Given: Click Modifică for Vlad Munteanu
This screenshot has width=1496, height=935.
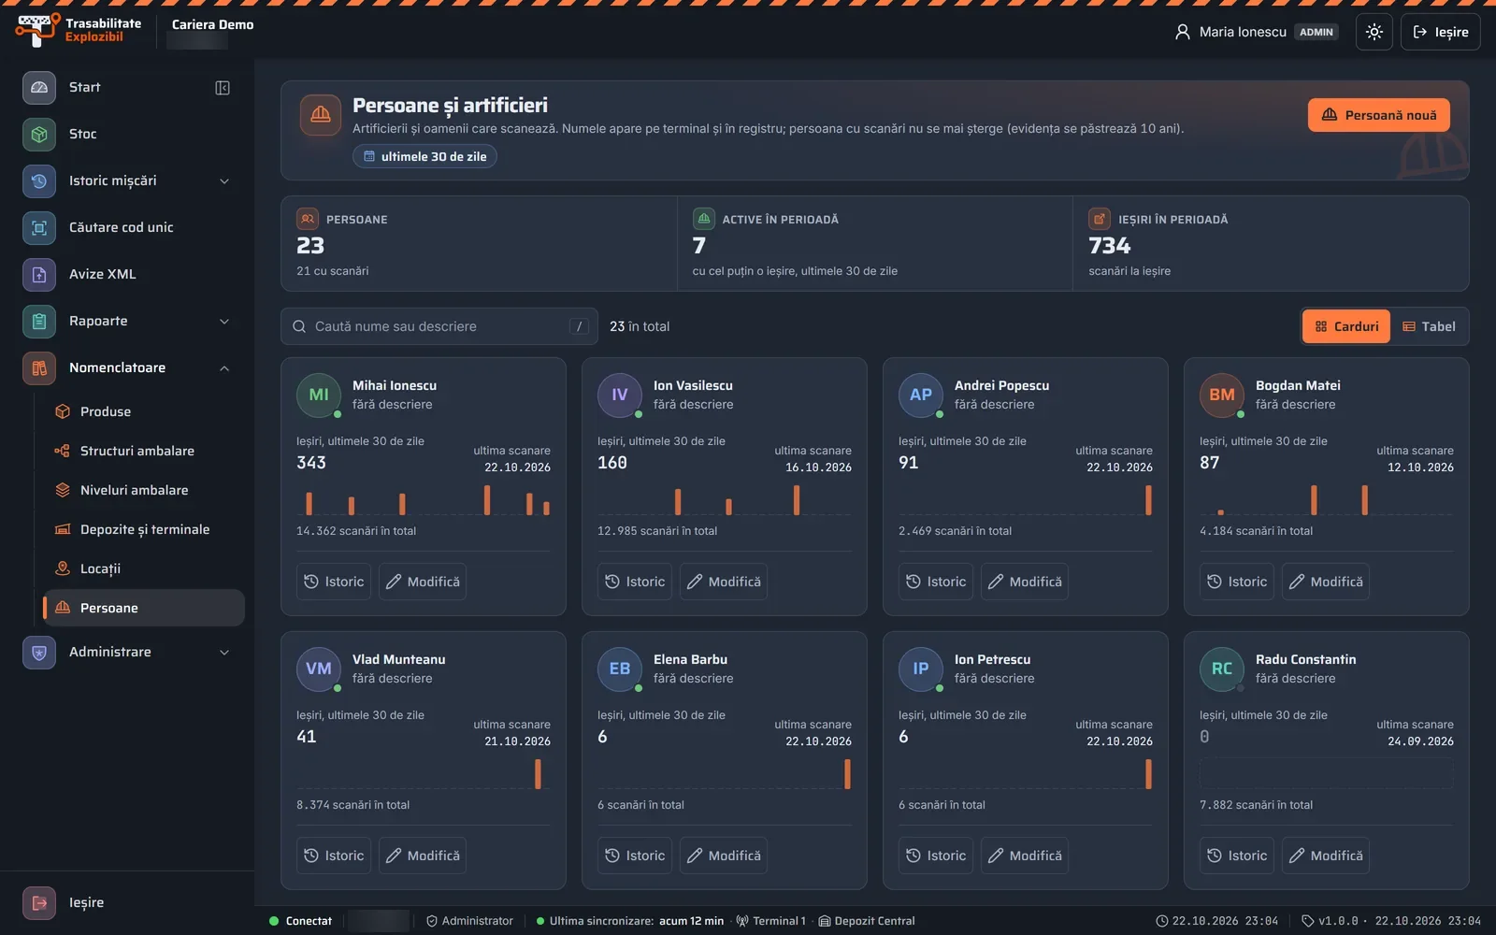Looking at the screenshot, I should coord(423,856).
